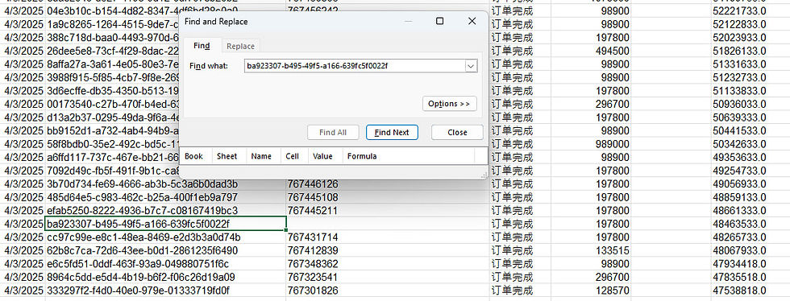This screenshot has width=790, height=301.
Task: Select cell with value 767445108
Action: (x=388, y=197)
